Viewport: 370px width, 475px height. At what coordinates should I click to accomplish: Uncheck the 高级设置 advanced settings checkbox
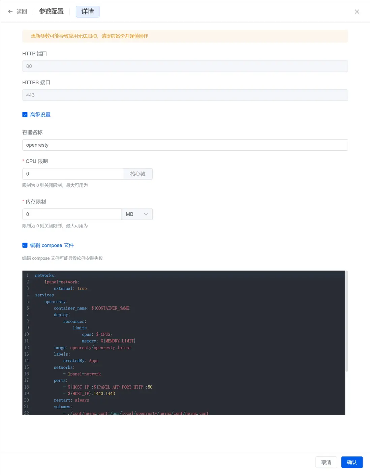pos(25,115)
